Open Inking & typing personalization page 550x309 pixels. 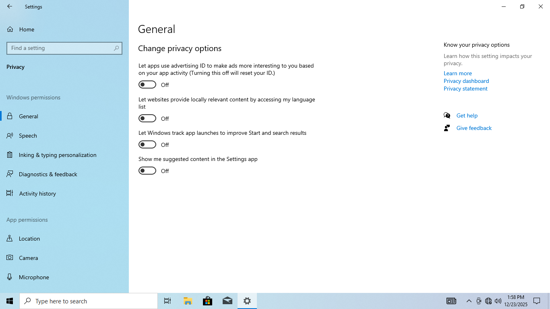coord(57,155)
